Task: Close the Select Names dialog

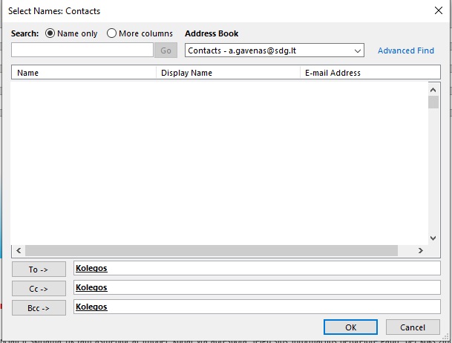Action: 437,11
